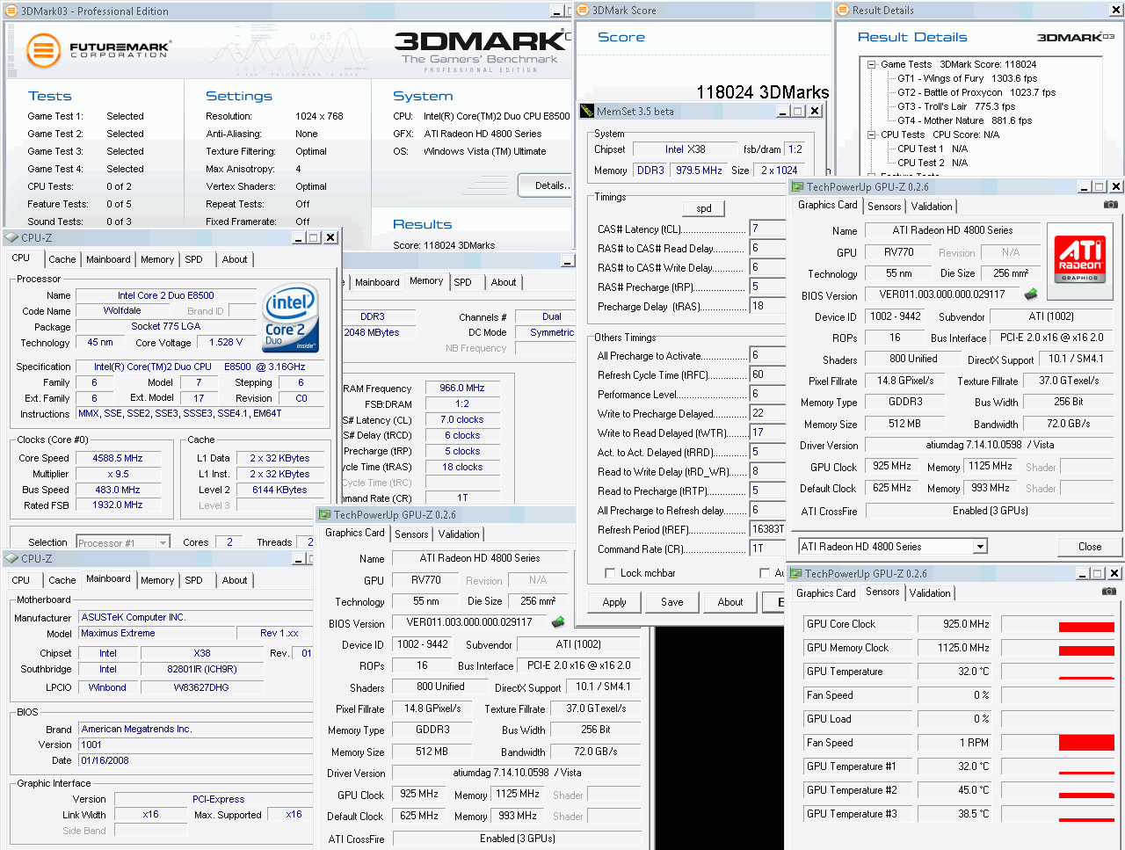Close the CPU-Z Processor window

(330, 237)
